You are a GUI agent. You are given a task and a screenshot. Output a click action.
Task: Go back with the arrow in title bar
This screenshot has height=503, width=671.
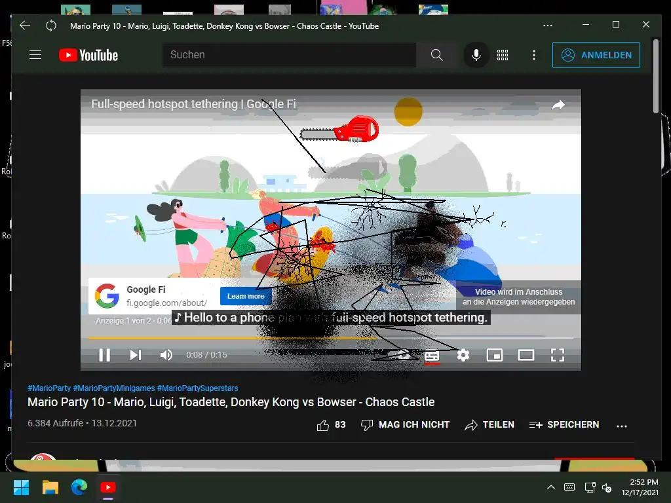(x=25, y=26)
